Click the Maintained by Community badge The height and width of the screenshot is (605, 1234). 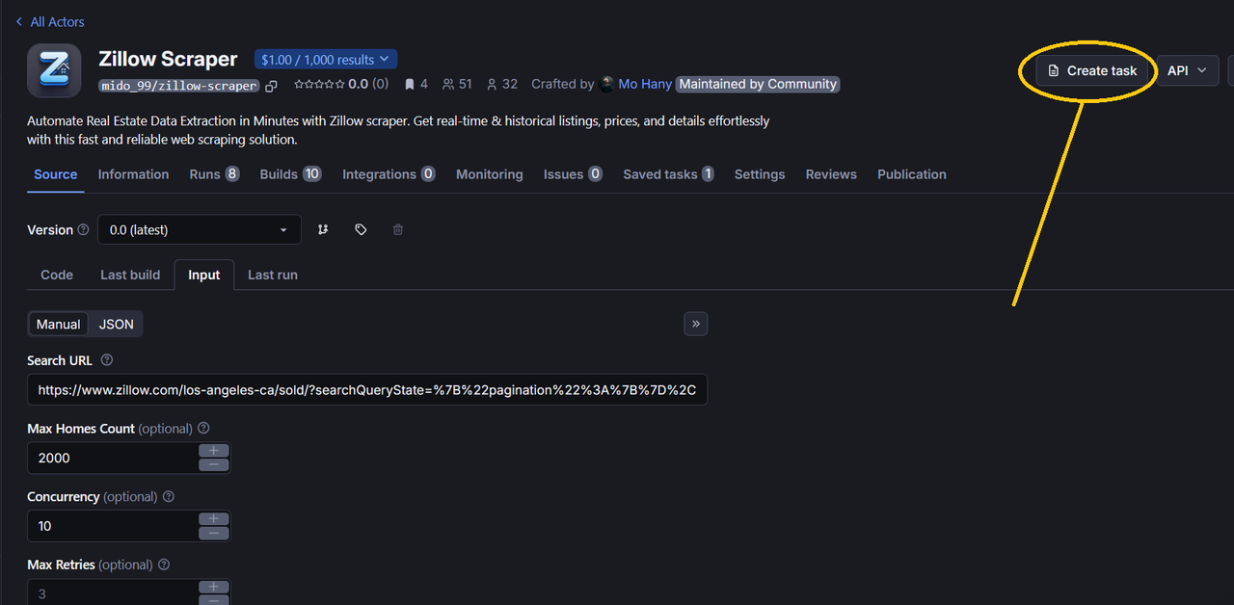[758, 84]
